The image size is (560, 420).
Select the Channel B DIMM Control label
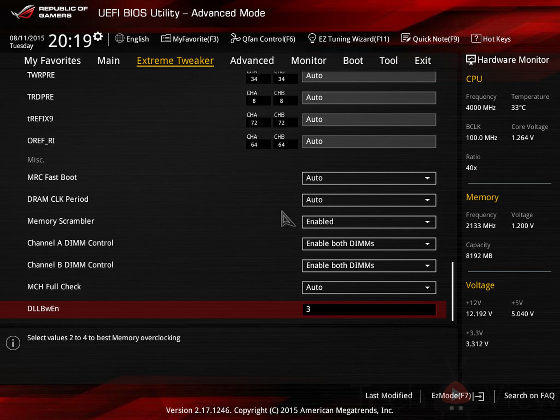click(70, 265)
